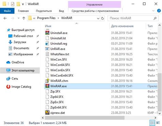Select the ZipEn64.SFX file name
The width and height of the screenshot is (162, 126).
[58, 108]
